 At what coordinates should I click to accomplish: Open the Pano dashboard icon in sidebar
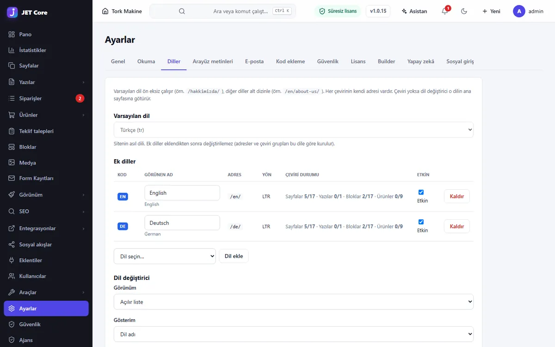(12, 34)
